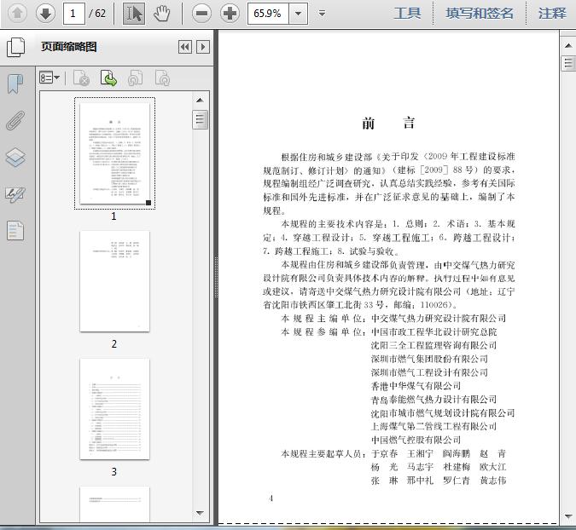Viewport: 576px width, 530px height.
Task: Open the 工具 (Tools) pane
Action: click(x=407, y=13)
